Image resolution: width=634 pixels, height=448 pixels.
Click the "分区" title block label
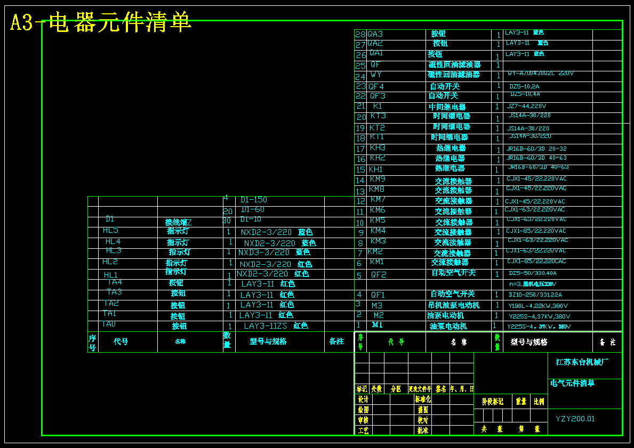coord(396,389)
